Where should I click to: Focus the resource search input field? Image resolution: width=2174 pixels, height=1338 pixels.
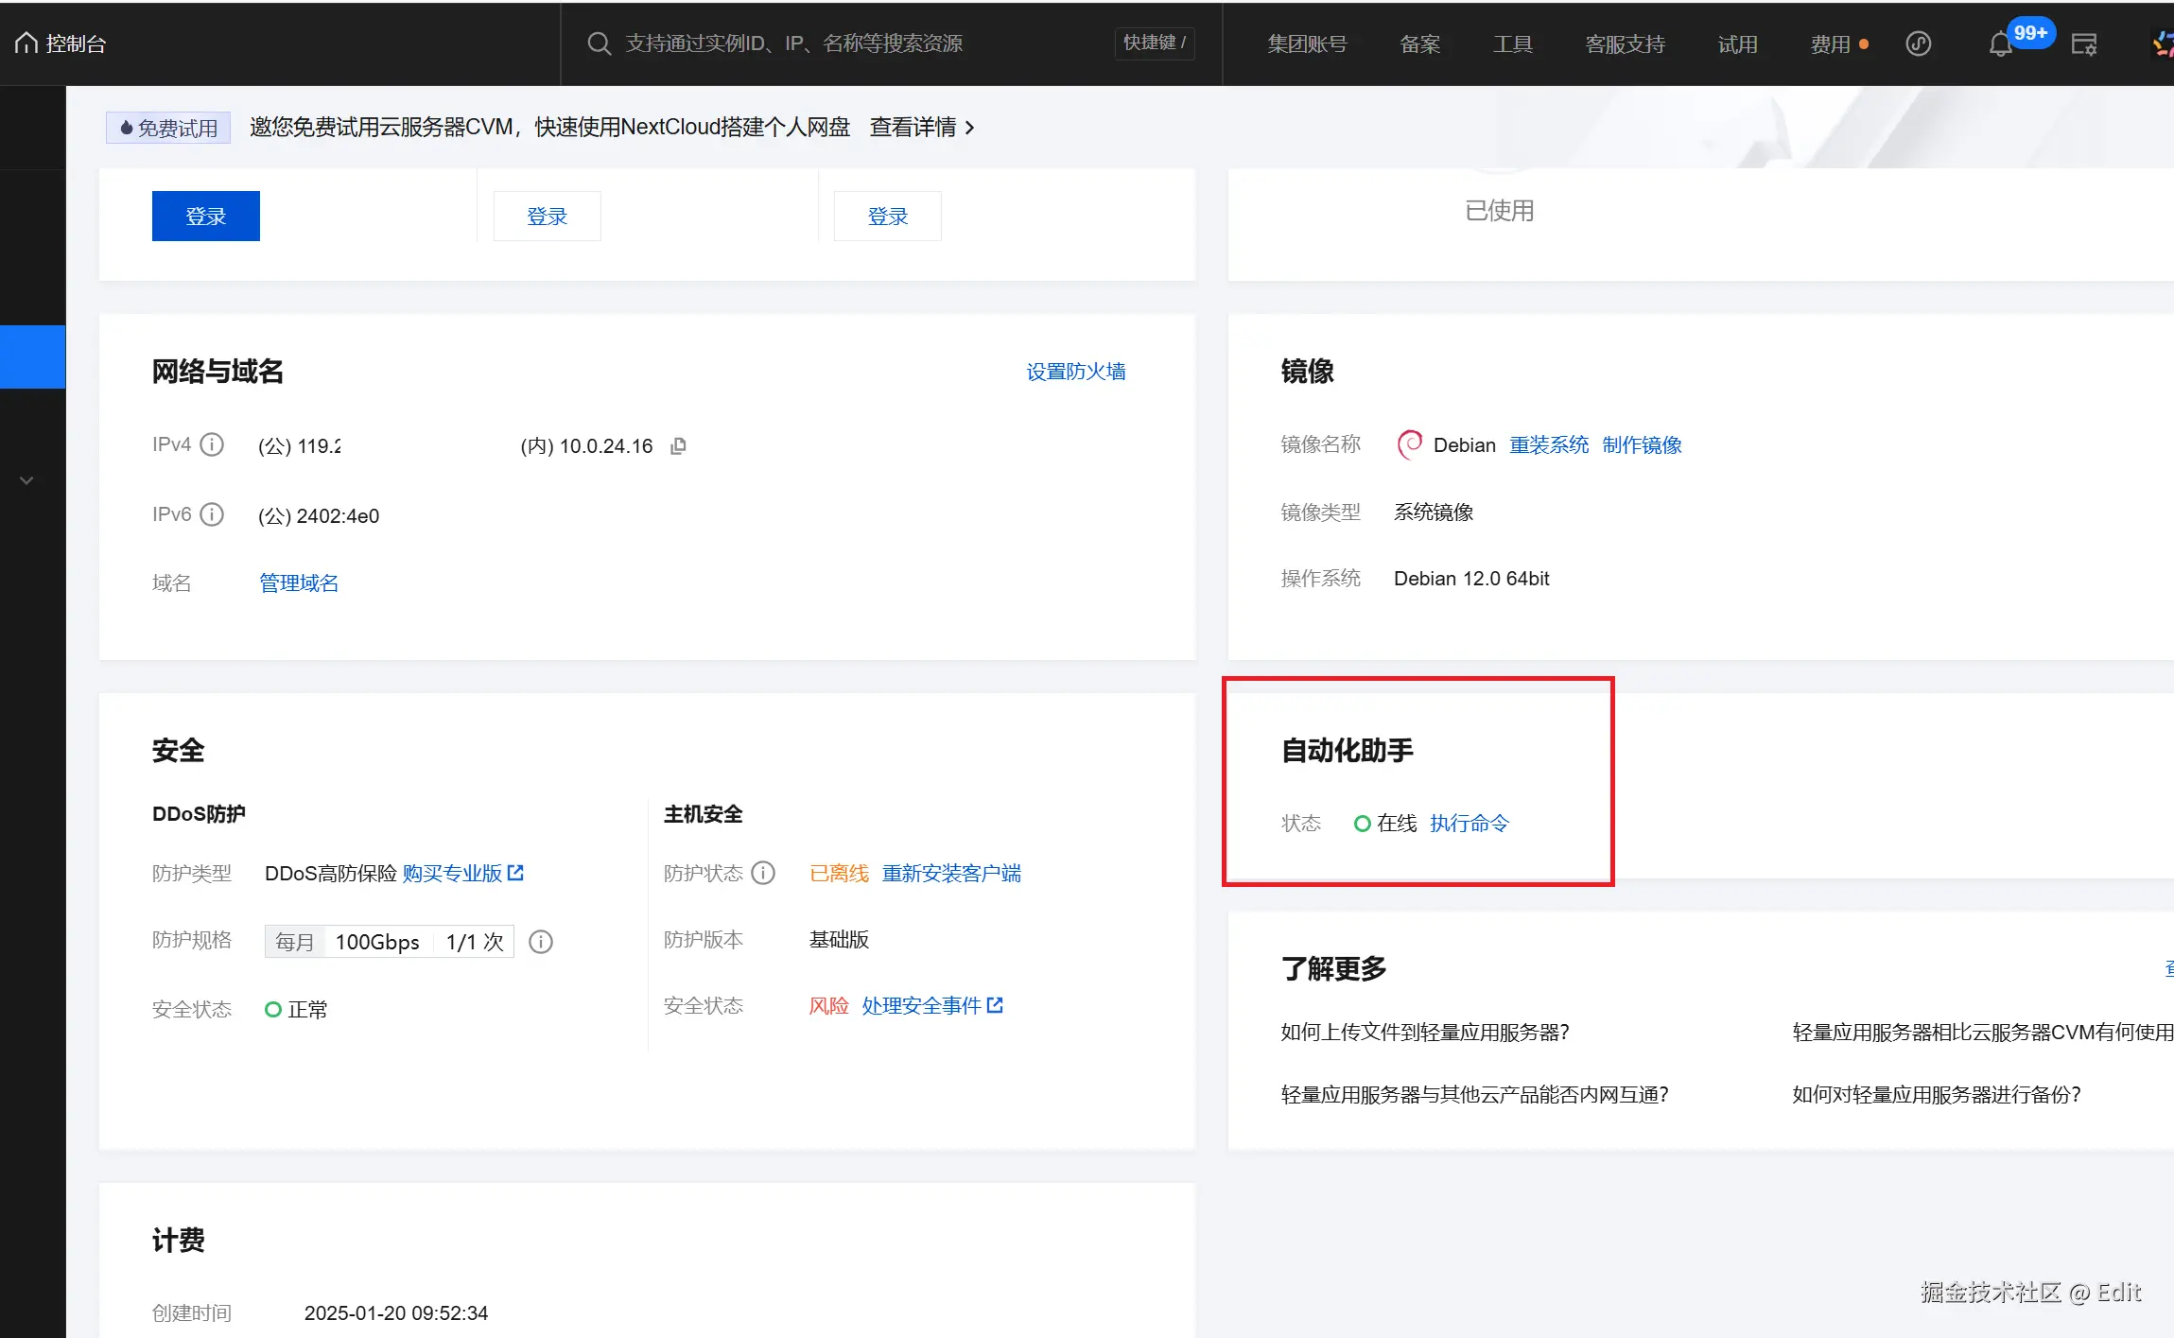[851, 43]
